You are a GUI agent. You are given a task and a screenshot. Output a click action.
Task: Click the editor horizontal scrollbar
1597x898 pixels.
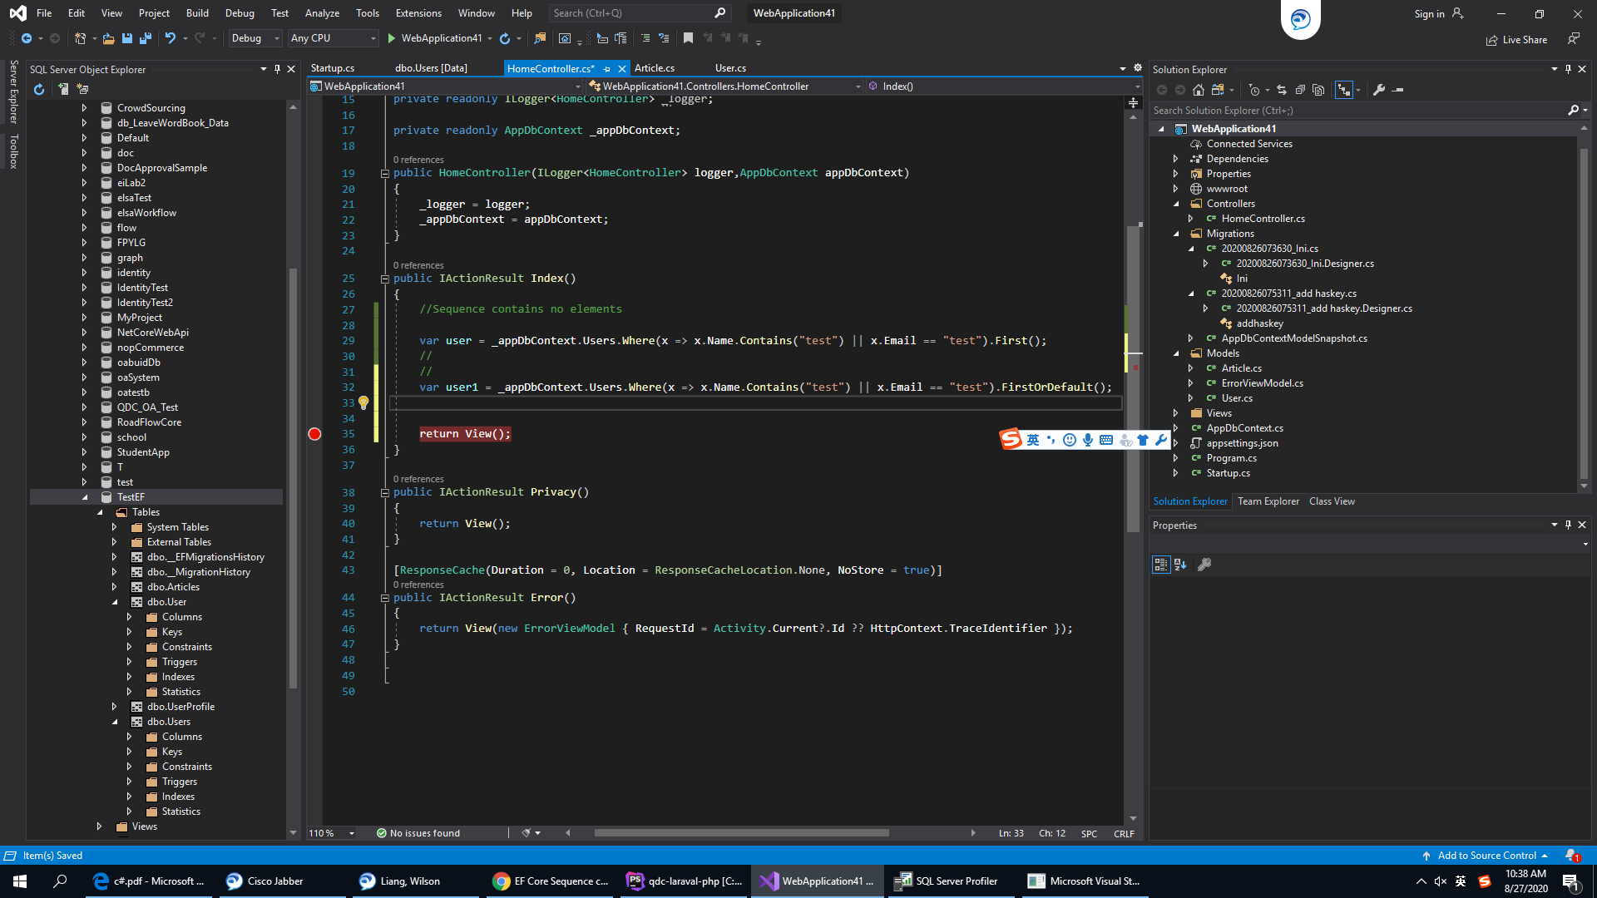[x=740, y=833]
